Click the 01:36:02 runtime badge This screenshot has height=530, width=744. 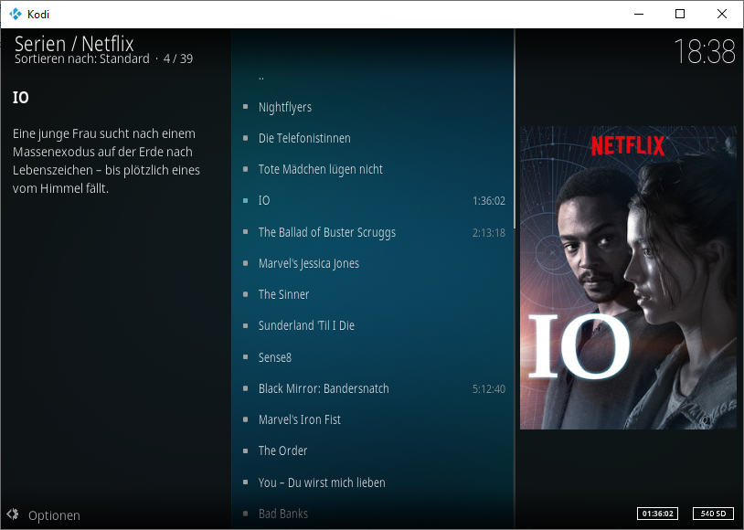(x=658, y=514)
